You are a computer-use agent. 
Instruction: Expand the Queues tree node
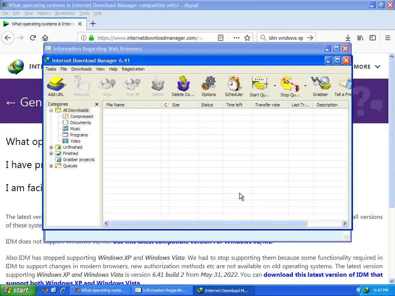pyautogui.click(x=51, y=166)
